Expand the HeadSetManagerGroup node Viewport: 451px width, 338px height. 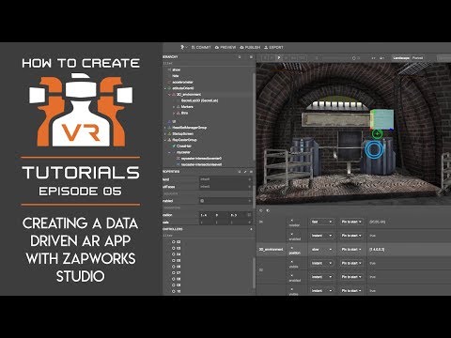[x=165, y=128]
